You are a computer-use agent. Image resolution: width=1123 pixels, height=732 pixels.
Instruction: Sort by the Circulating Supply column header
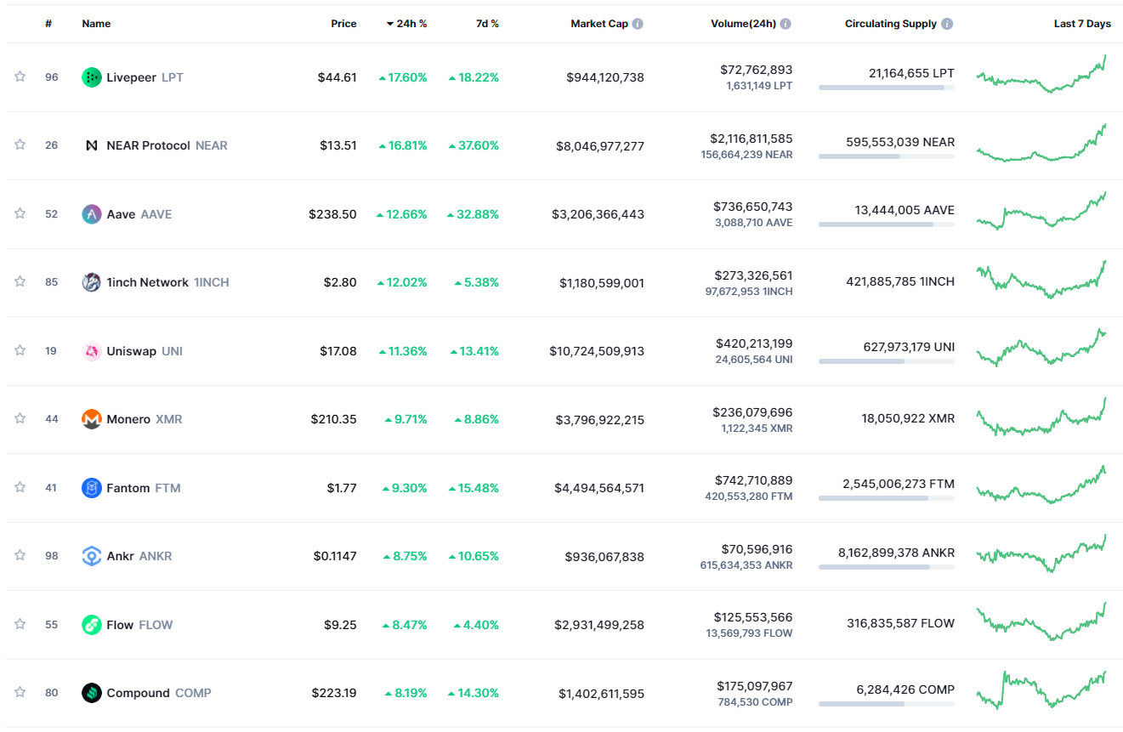coord(891,24)
